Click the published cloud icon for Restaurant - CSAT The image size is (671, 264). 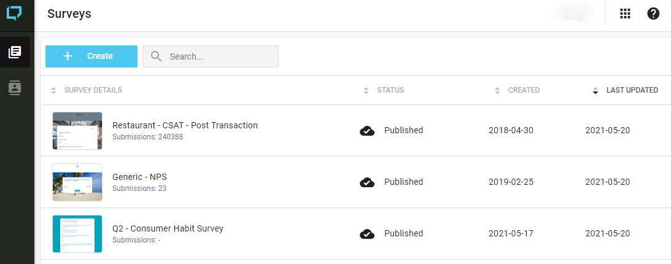point(367,130)
